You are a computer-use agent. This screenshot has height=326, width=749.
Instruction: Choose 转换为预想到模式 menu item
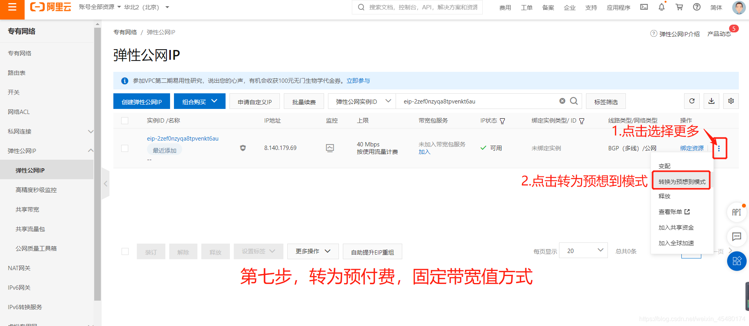pyautogui.click(x=682, y=182)
